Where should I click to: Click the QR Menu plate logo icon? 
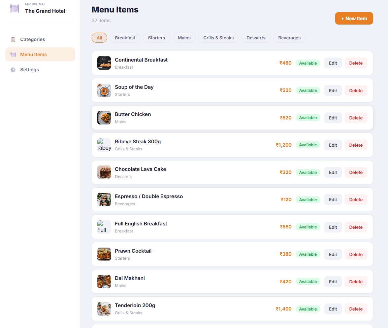click(14, 9)
